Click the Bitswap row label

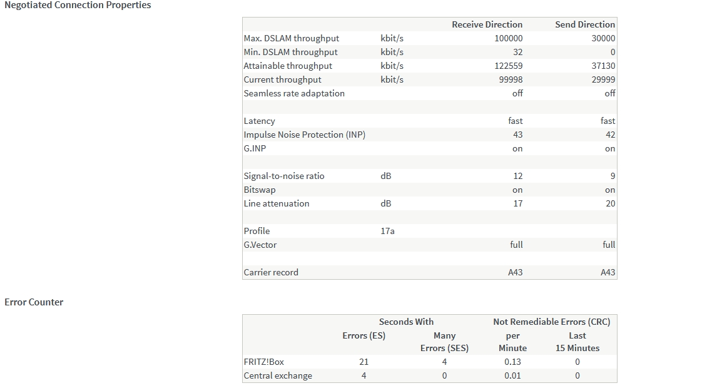pyautogui.click(x=260, y=190)
